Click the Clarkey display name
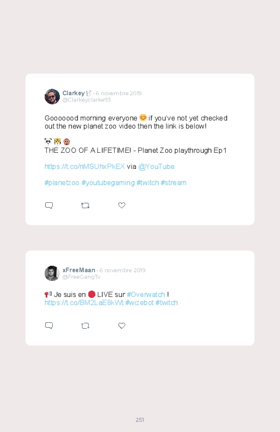Screen dimensions: 280x432 (73, 93)
